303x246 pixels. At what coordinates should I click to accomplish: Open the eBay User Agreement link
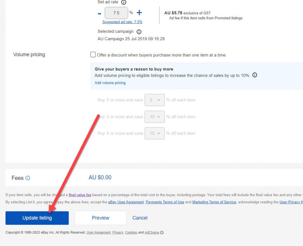click(126, 202)
